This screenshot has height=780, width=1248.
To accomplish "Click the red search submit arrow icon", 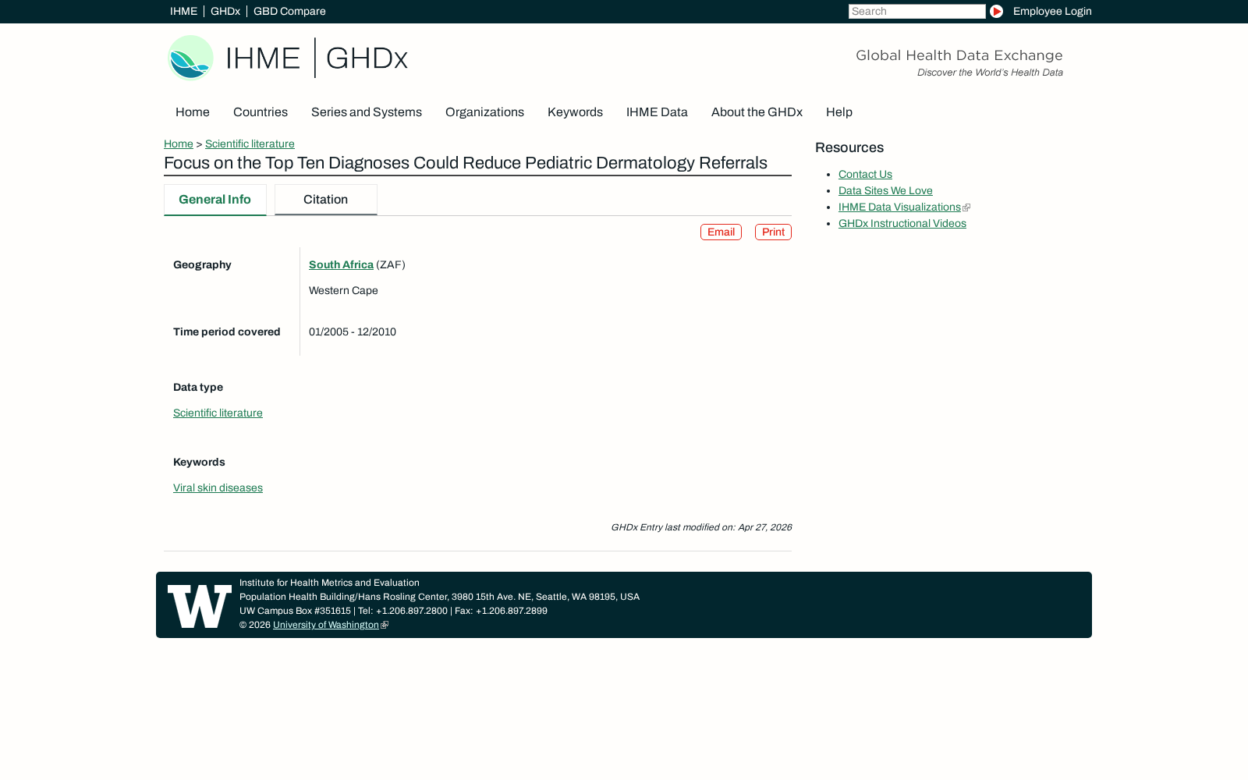I will click(996, 12).
